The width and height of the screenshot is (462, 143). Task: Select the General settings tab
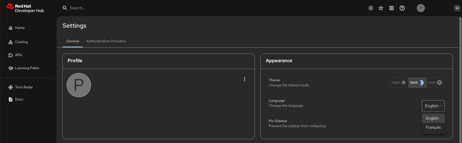pos(72,41)
